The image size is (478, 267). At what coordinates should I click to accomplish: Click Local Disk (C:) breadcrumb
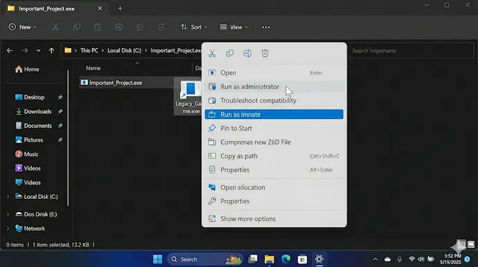124,51
